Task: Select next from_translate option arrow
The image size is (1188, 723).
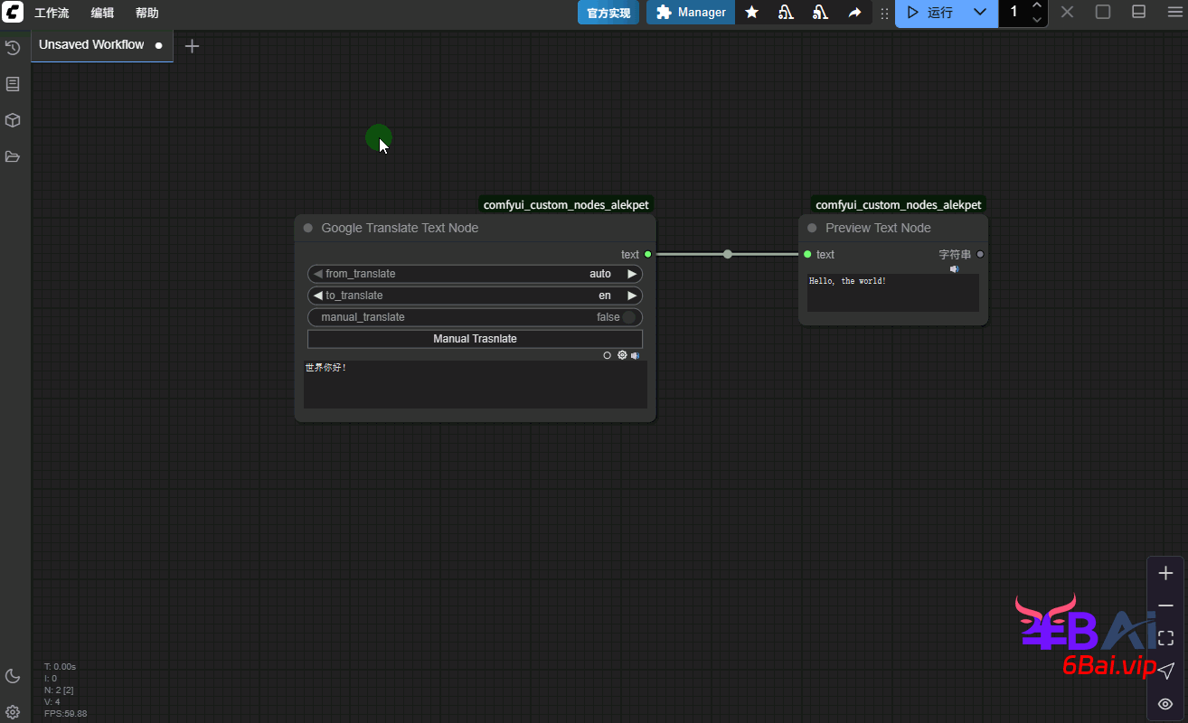Action: [632, 274]
